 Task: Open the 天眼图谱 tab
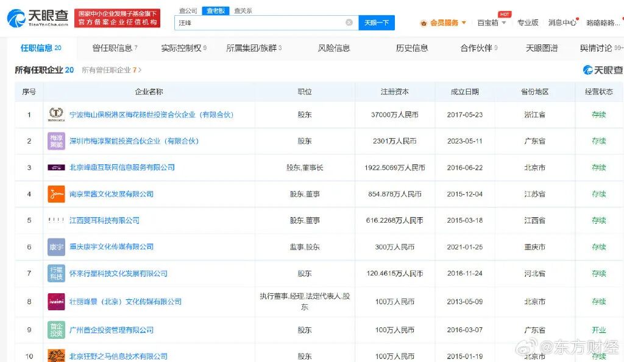coord(542,48)
